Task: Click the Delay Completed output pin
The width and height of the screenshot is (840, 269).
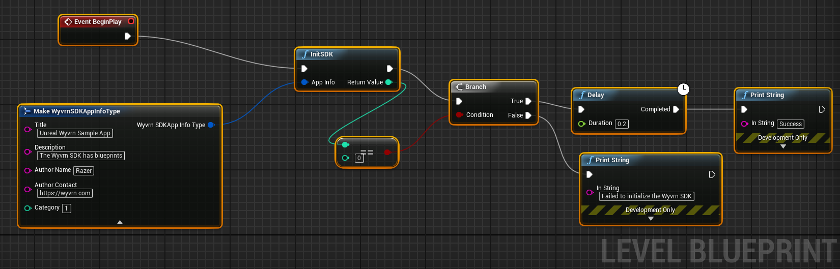Action: (676, 109)
